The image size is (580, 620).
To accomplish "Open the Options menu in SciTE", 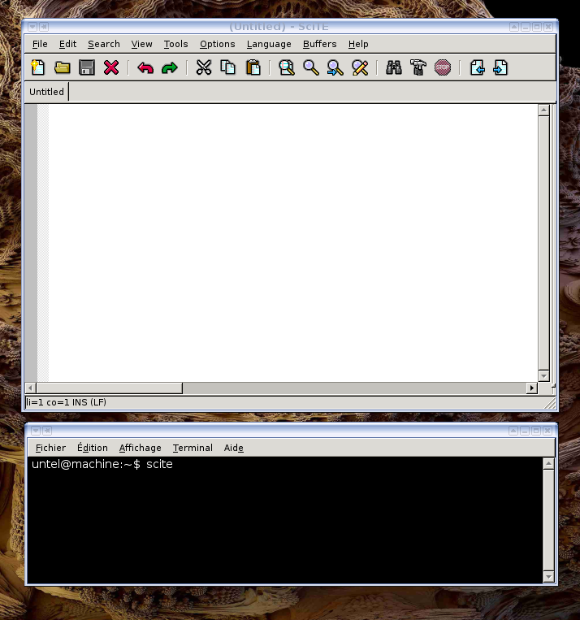I will (217, 44).
